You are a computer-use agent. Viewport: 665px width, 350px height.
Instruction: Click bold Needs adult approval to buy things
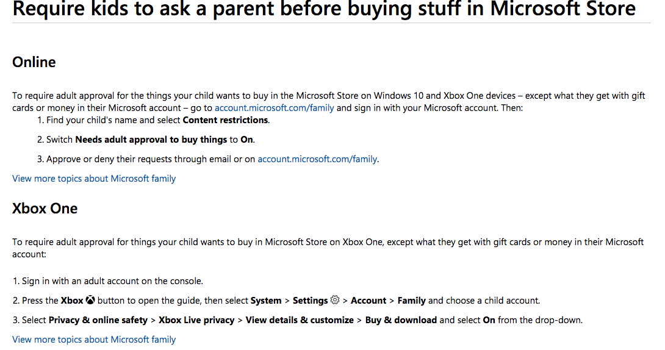click(151, 140)
